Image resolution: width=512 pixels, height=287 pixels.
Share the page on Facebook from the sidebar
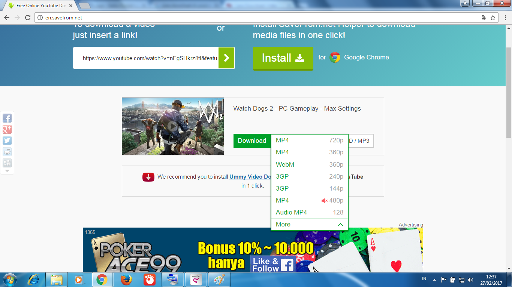[x=7, y=118]
